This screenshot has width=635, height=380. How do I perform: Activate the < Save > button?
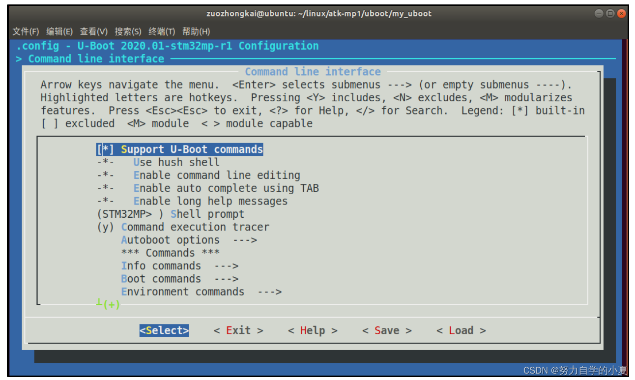point(387,331)
